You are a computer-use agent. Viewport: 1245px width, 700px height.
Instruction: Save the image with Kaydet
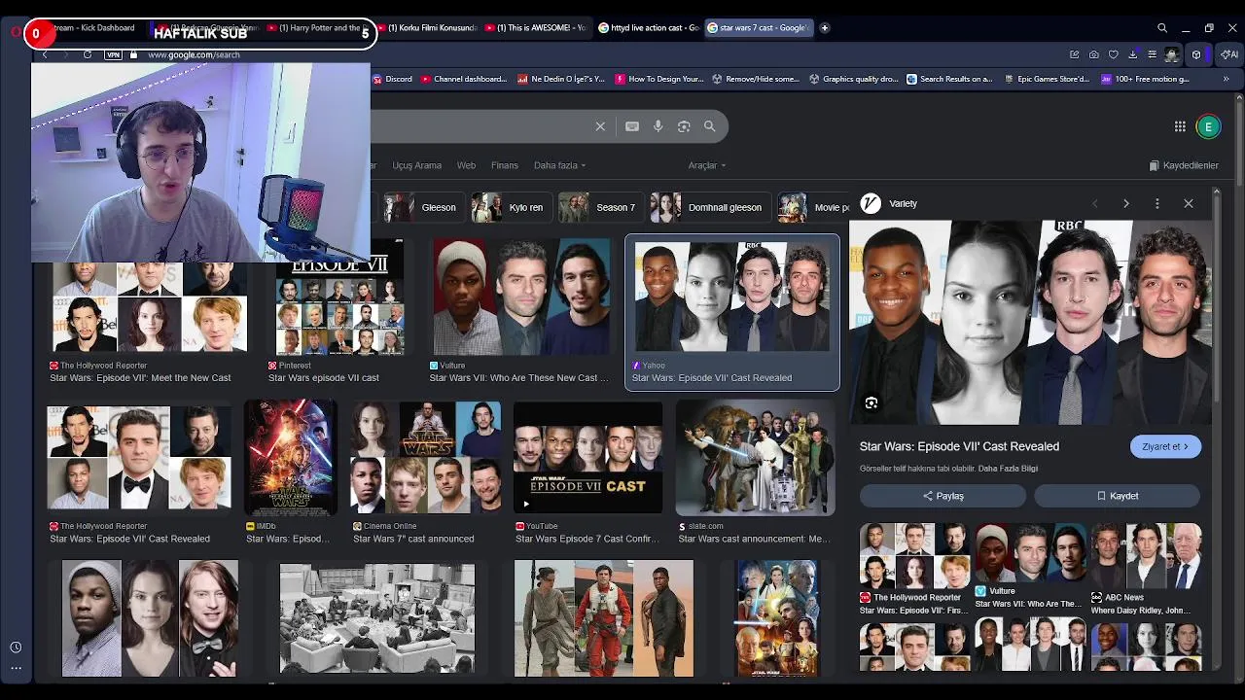tap(1117, 496)
